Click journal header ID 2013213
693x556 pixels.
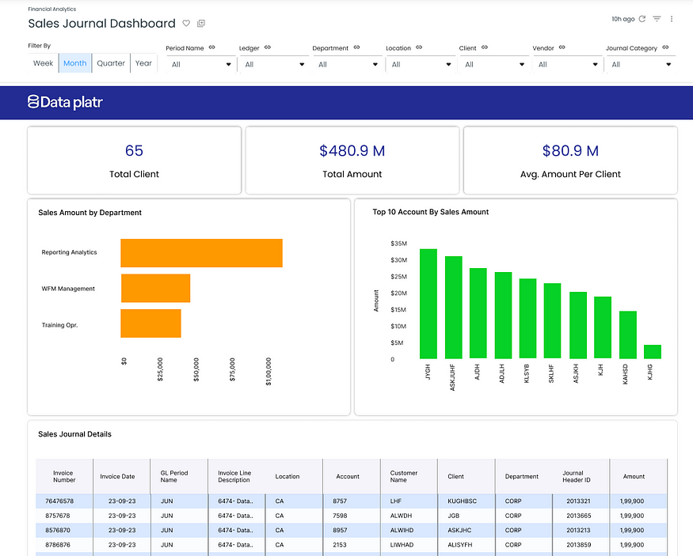pos(578,530)
